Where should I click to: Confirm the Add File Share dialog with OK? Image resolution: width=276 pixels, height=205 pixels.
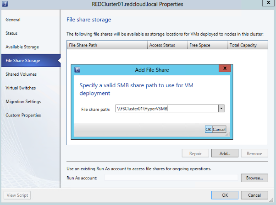pyautogui.click(x=209, y=129)
